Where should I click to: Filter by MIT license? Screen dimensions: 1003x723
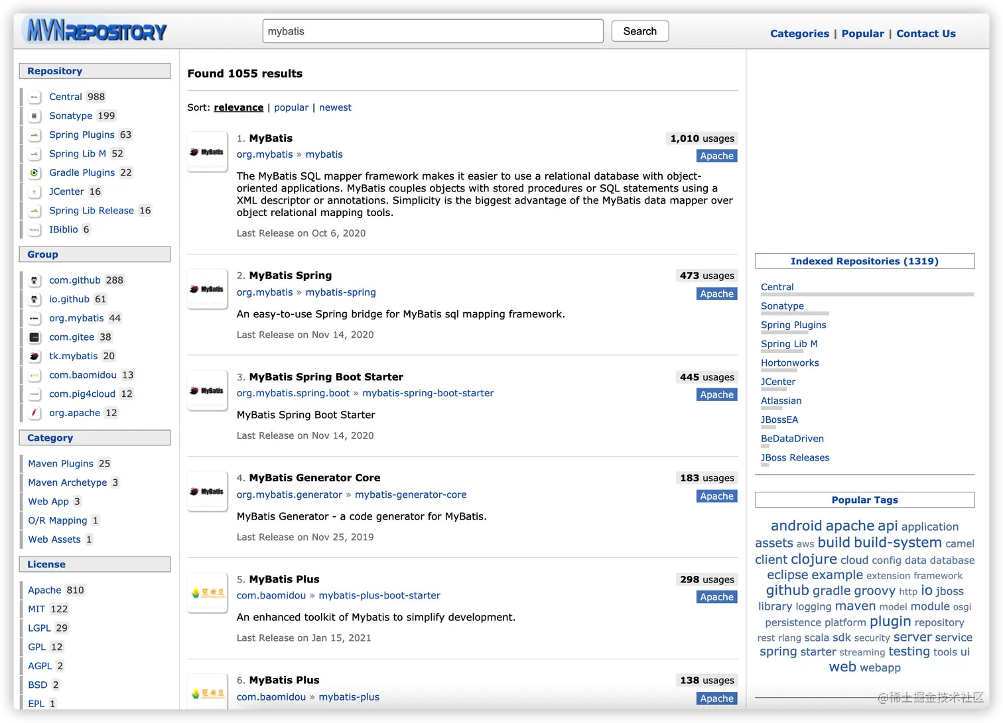click(x=36, y=609)
